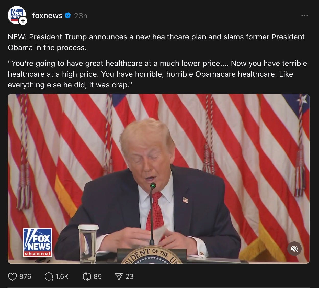Play the Trump healthcare video
This screenshot has width=319, height=288.
click(158, 179)
